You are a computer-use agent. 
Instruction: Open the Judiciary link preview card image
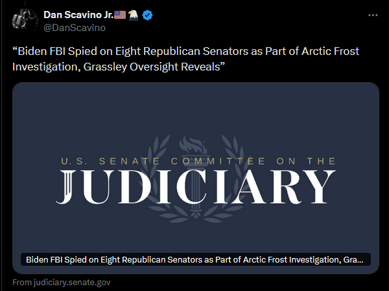point(195,116)
